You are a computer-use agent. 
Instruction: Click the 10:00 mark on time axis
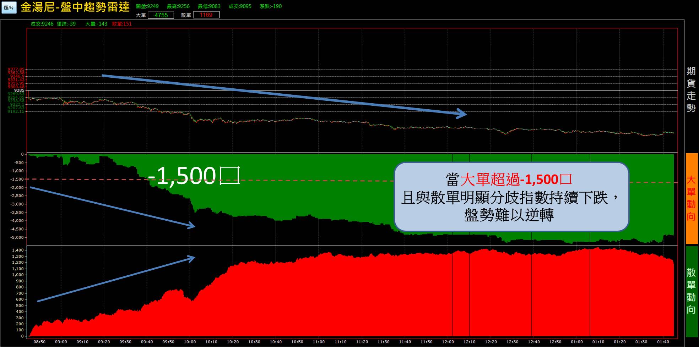pyautogui.click(x=190, y=342)
